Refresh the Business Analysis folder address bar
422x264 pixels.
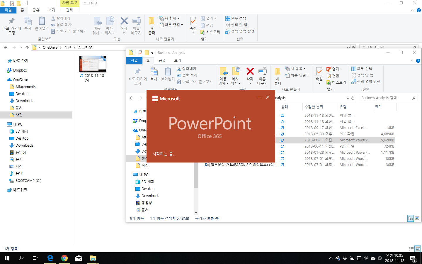point(353,98)
